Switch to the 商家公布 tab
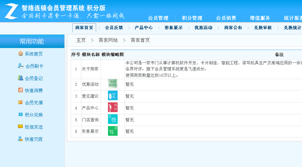 point(233,28)
